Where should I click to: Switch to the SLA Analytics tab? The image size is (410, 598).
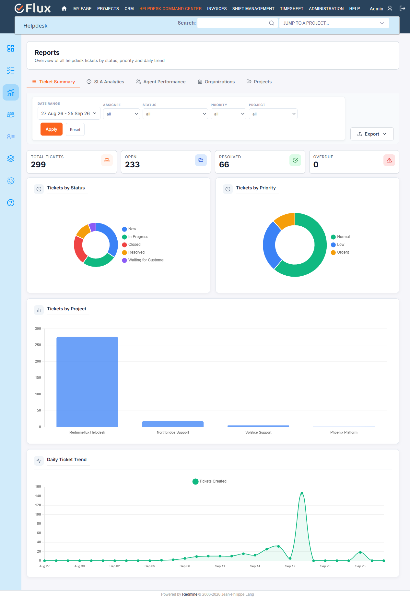pyautogui.click(x=105, y=82)
